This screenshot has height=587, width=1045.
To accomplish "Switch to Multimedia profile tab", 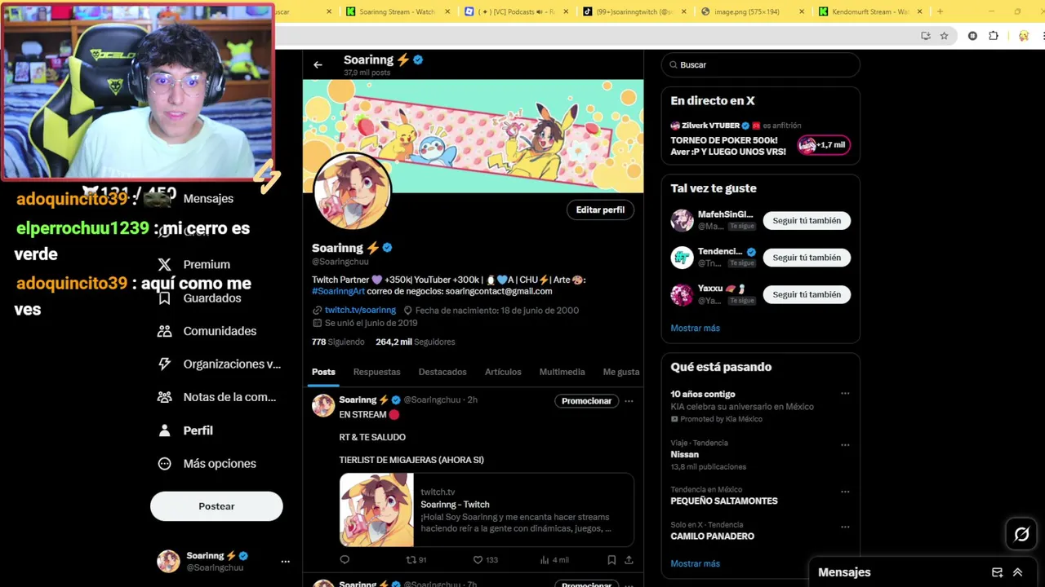I will (x=562, y=372).
